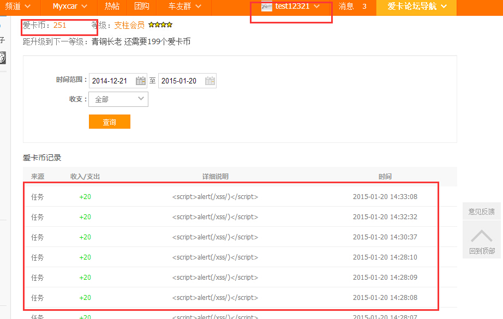Expand the Myxcar dropdown menu
Viewport: 503px width, 319px height.
[x=70, y=7]
